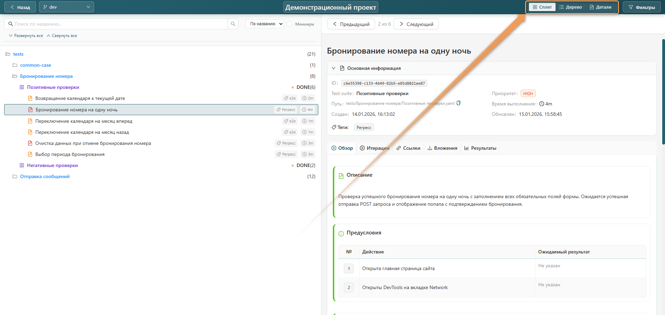Click the search magnifier button
This screenshot has width=665, height=315.
(233, 24)
